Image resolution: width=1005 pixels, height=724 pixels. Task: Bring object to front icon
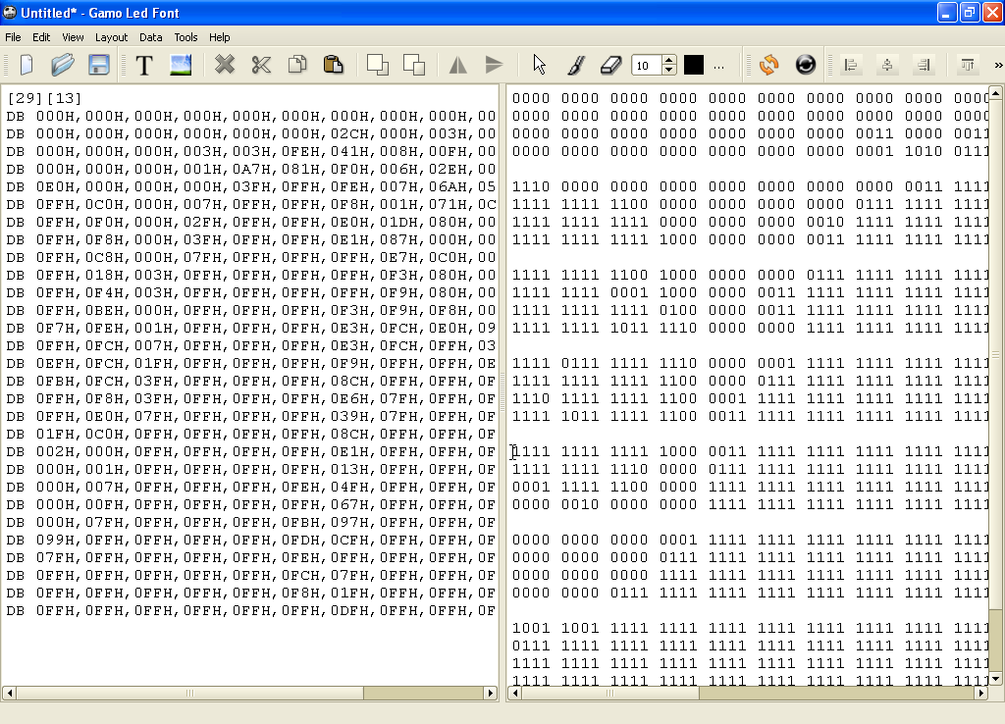(378, 65)
